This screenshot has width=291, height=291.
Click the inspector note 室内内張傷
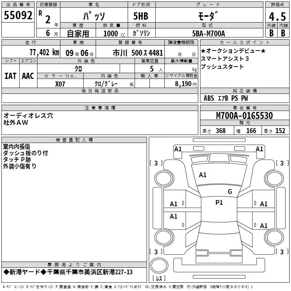pos(16,147)
